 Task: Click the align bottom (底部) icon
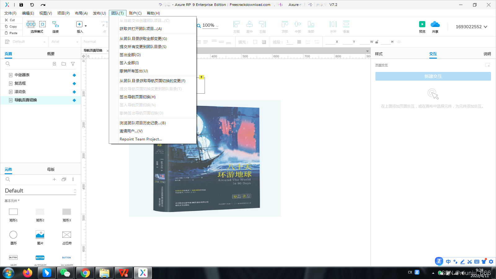(311, 24)
